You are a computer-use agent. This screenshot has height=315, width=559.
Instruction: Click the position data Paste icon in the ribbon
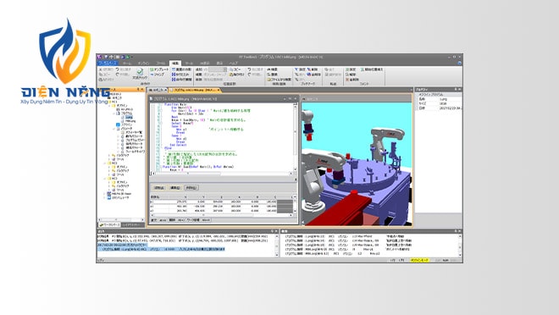pos(231,75)
